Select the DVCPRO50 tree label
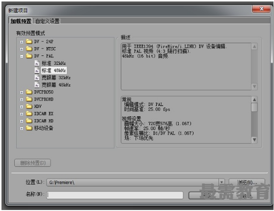Viewport: 274px width, 211px height. (x=44, y=92)
